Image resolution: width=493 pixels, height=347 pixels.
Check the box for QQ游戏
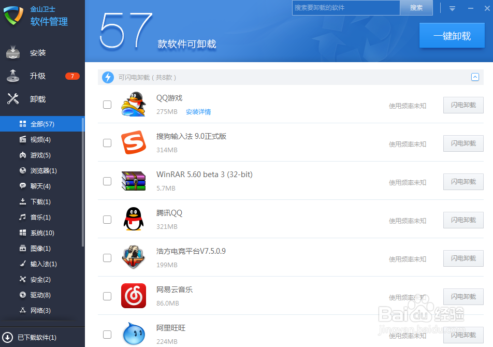tap(107, 105)
